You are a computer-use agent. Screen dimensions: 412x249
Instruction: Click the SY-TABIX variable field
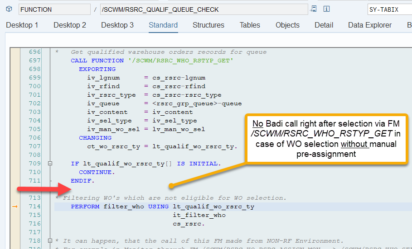pos(390,9)
